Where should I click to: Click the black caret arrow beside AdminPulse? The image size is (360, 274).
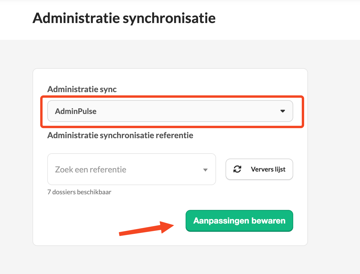point(283,111)
